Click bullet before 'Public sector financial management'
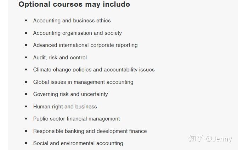Screen dimensions: 238x150 tap(26, 119)
